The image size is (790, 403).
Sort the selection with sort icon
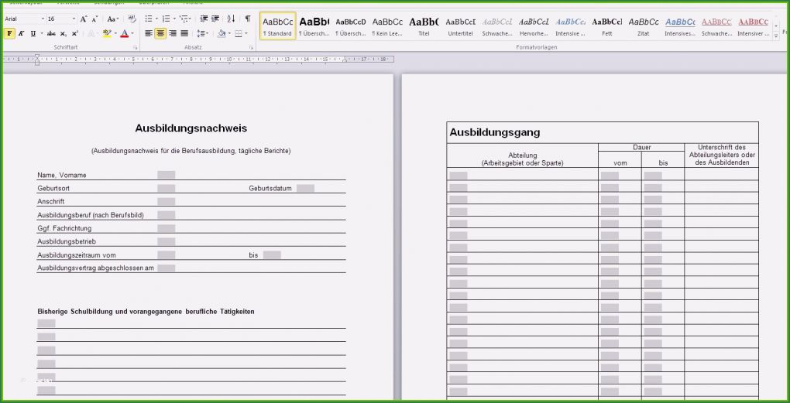(x=231, y=19)
